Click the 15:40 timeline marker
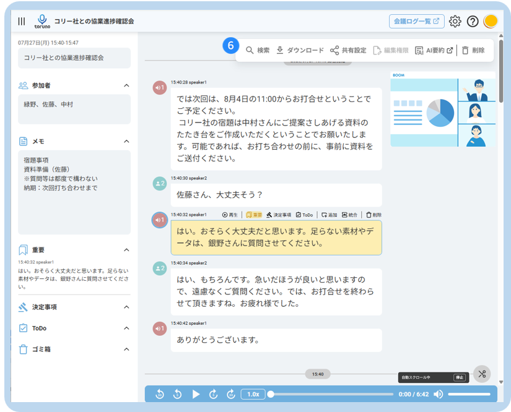 [318, 374]
